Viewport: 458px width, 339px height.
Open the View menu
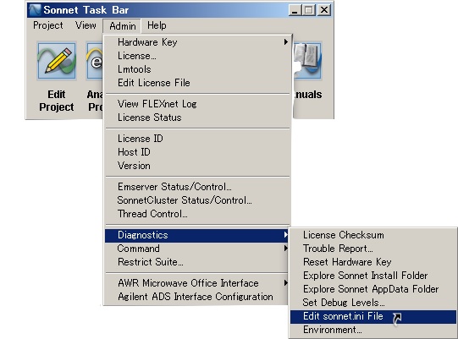[x=86, y=25]
